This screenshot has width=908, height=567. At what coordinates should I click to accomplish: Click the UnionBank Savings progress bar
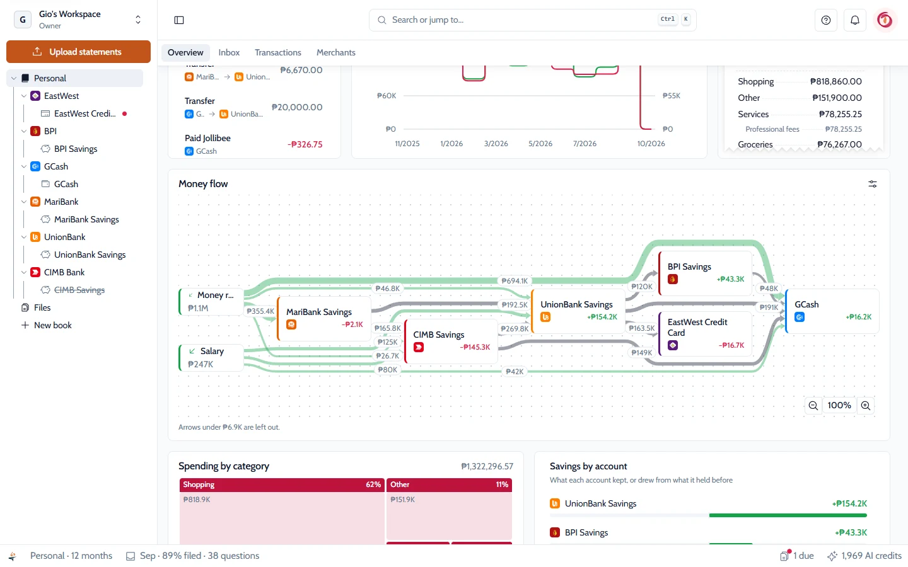pyautogui.click(x=708, y=515)
